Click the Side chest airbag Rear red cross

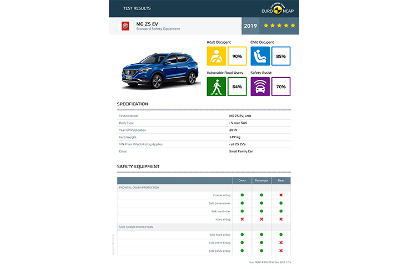pos(281,242)
